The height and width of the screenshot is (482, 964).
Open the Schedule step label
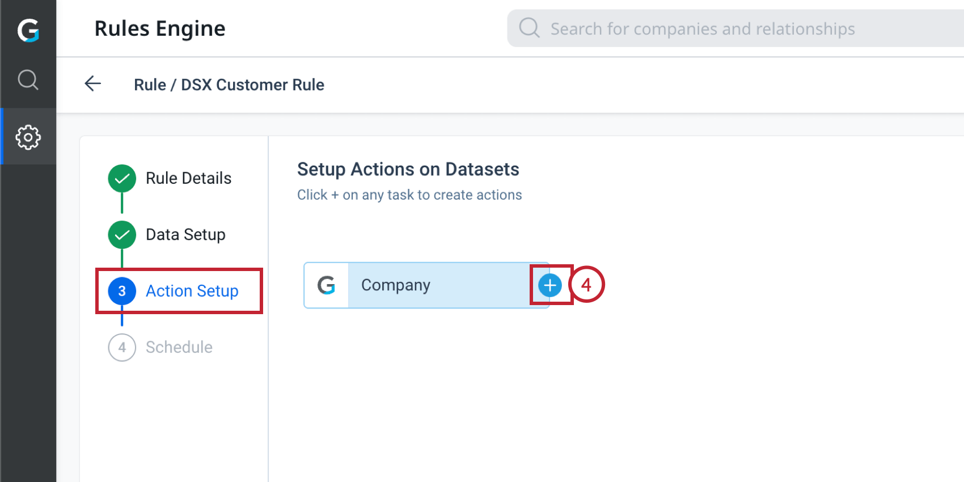click(x=179, y=347)
